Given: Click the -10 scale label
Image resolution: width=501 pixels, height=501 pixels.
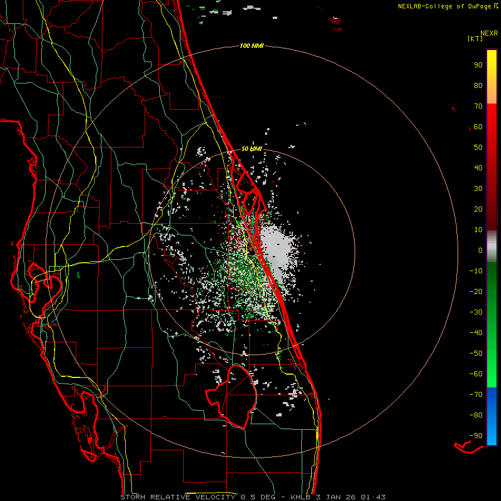Looking at the screenshot, I should (476, 271).
